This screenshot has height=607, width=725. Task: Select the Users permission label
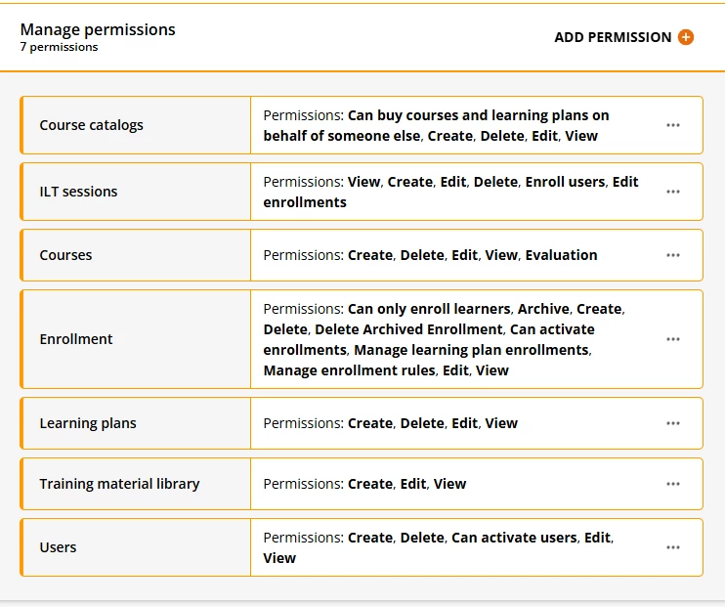(58, 547)
